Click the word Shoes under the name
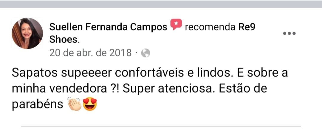Screen dimensions: 322x131 (x=64, y=40)
